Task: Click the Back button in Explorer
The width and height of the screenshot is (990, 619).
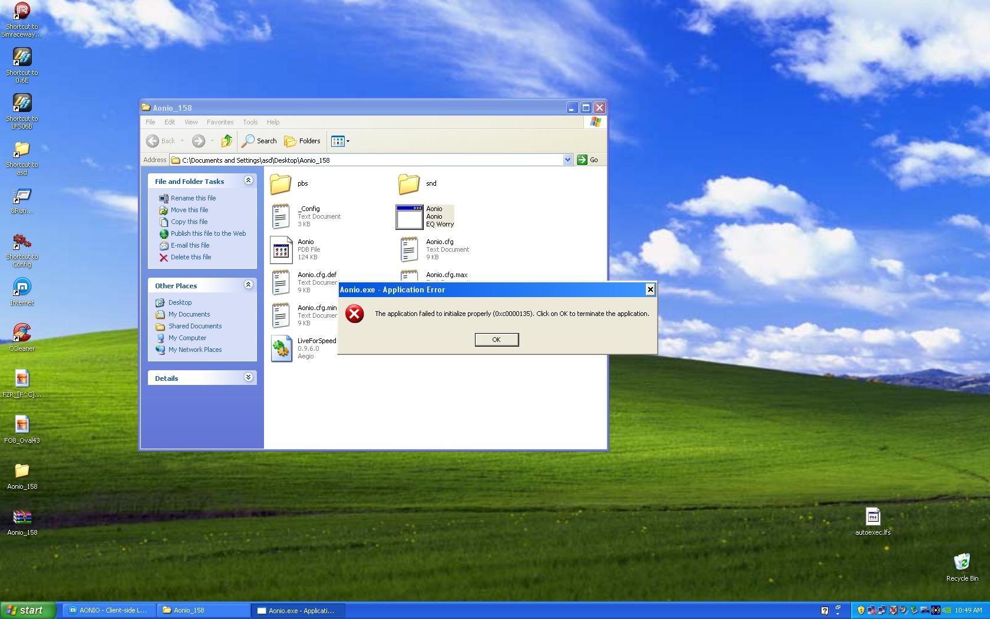Action: [161, 141]
